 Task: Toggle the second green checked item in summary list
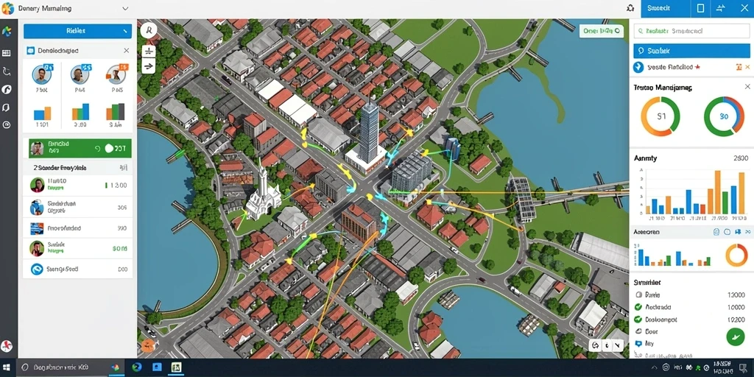pyautogui.click(x=638, y=307)
